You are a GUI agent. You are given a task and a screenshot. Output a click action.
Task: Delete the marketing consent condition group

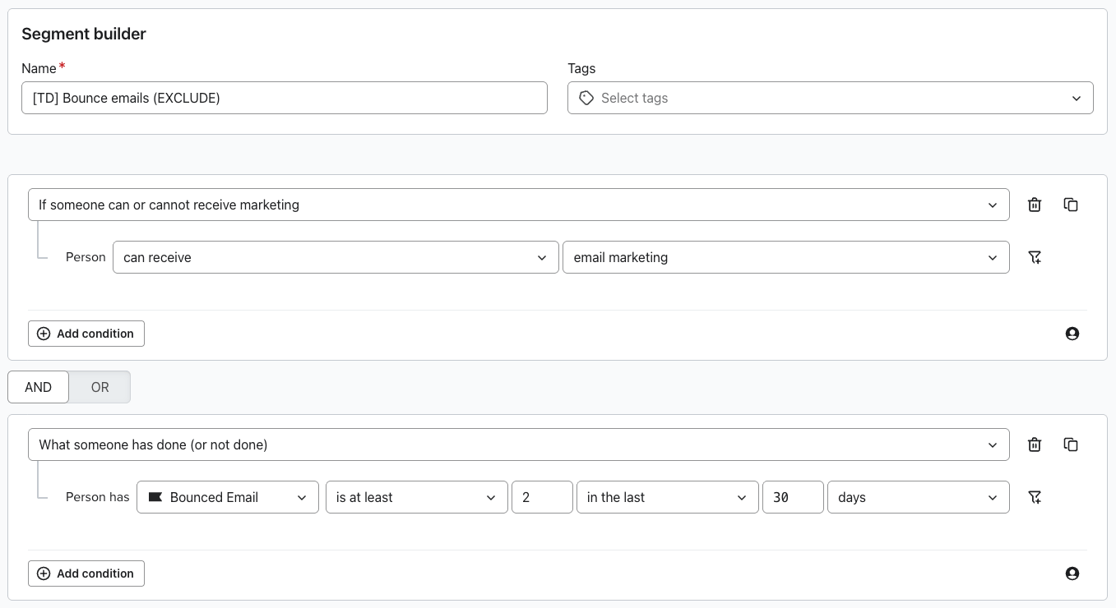point(1035,205)
